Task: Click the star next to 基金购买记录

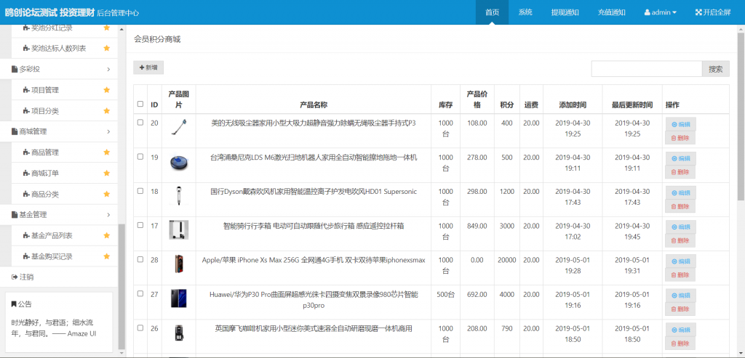Action: click(107, 256)
